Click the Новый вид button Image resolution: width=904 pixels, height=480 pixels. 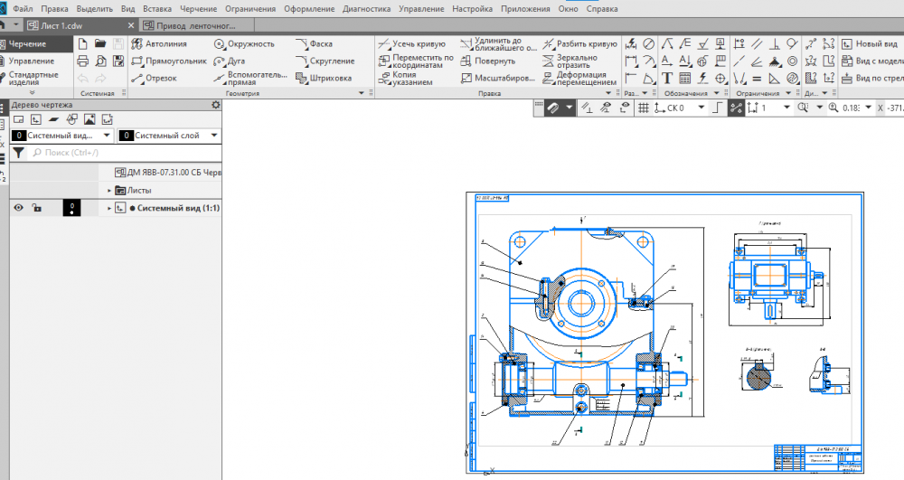pos(872,43)
